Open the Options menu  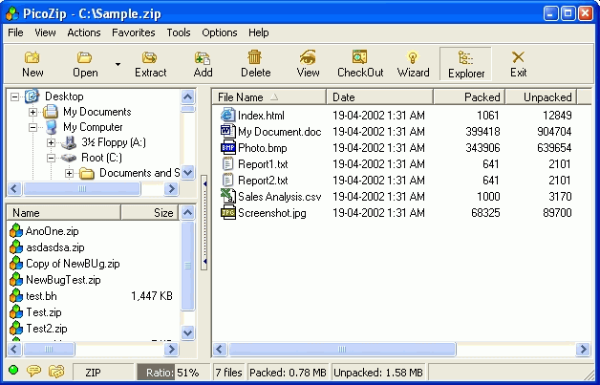219,32
